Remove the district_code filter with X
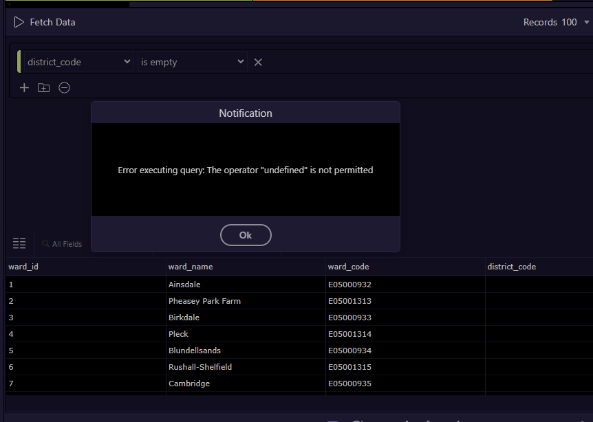This screenshot has height=422, width=593. pos(258,63)
